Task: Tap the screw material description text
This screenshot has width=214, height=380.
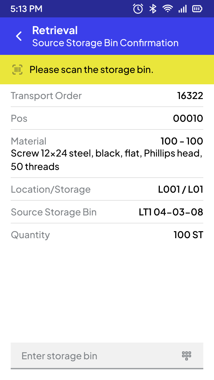Action: tap(106, 160)
